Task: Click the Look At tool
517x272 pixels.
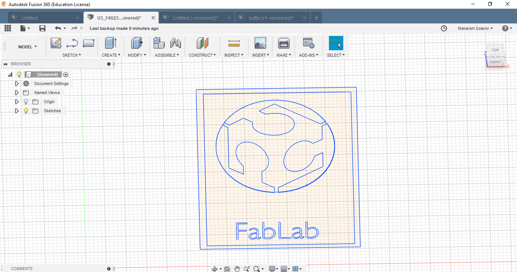Action: [x=227, y=269]
